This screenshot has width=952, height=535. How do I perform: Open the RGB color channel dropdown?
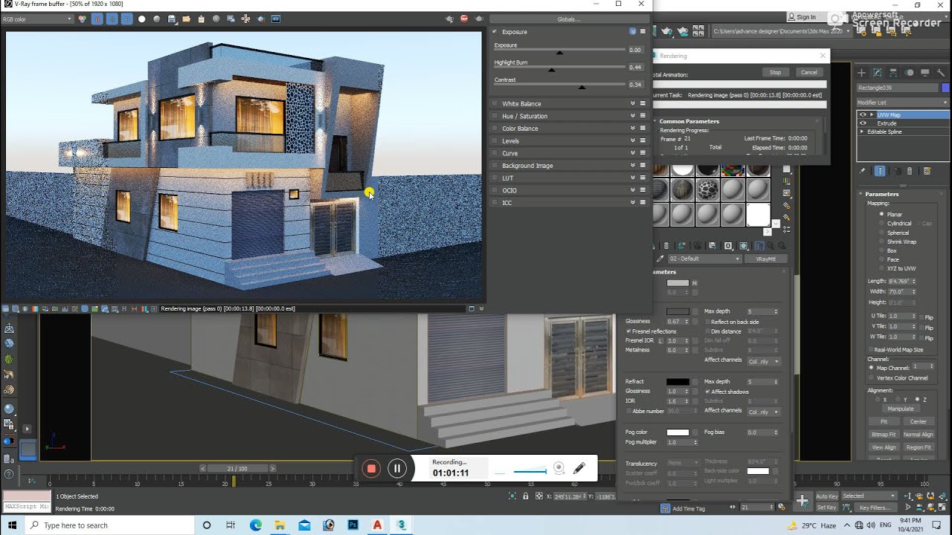click(x=37, y=19)
